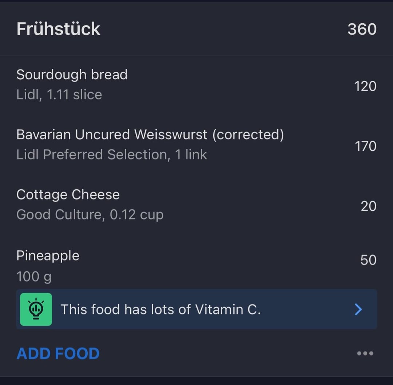Tap the "Lidl, 1.11 slice" serving text
Image resolution: width=393 pixels, height=385 pixels.
pos(59,95)
